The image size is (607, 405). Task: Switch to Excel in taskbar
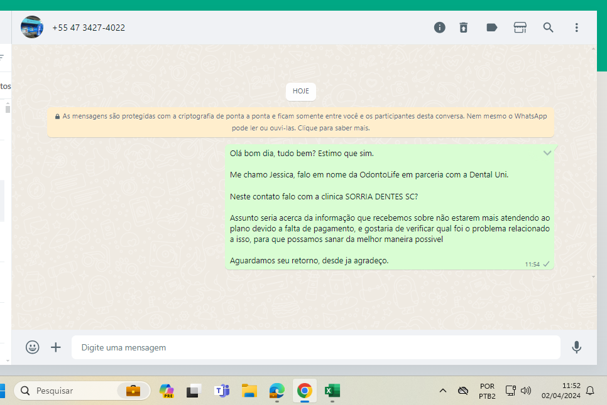(332, 391)
